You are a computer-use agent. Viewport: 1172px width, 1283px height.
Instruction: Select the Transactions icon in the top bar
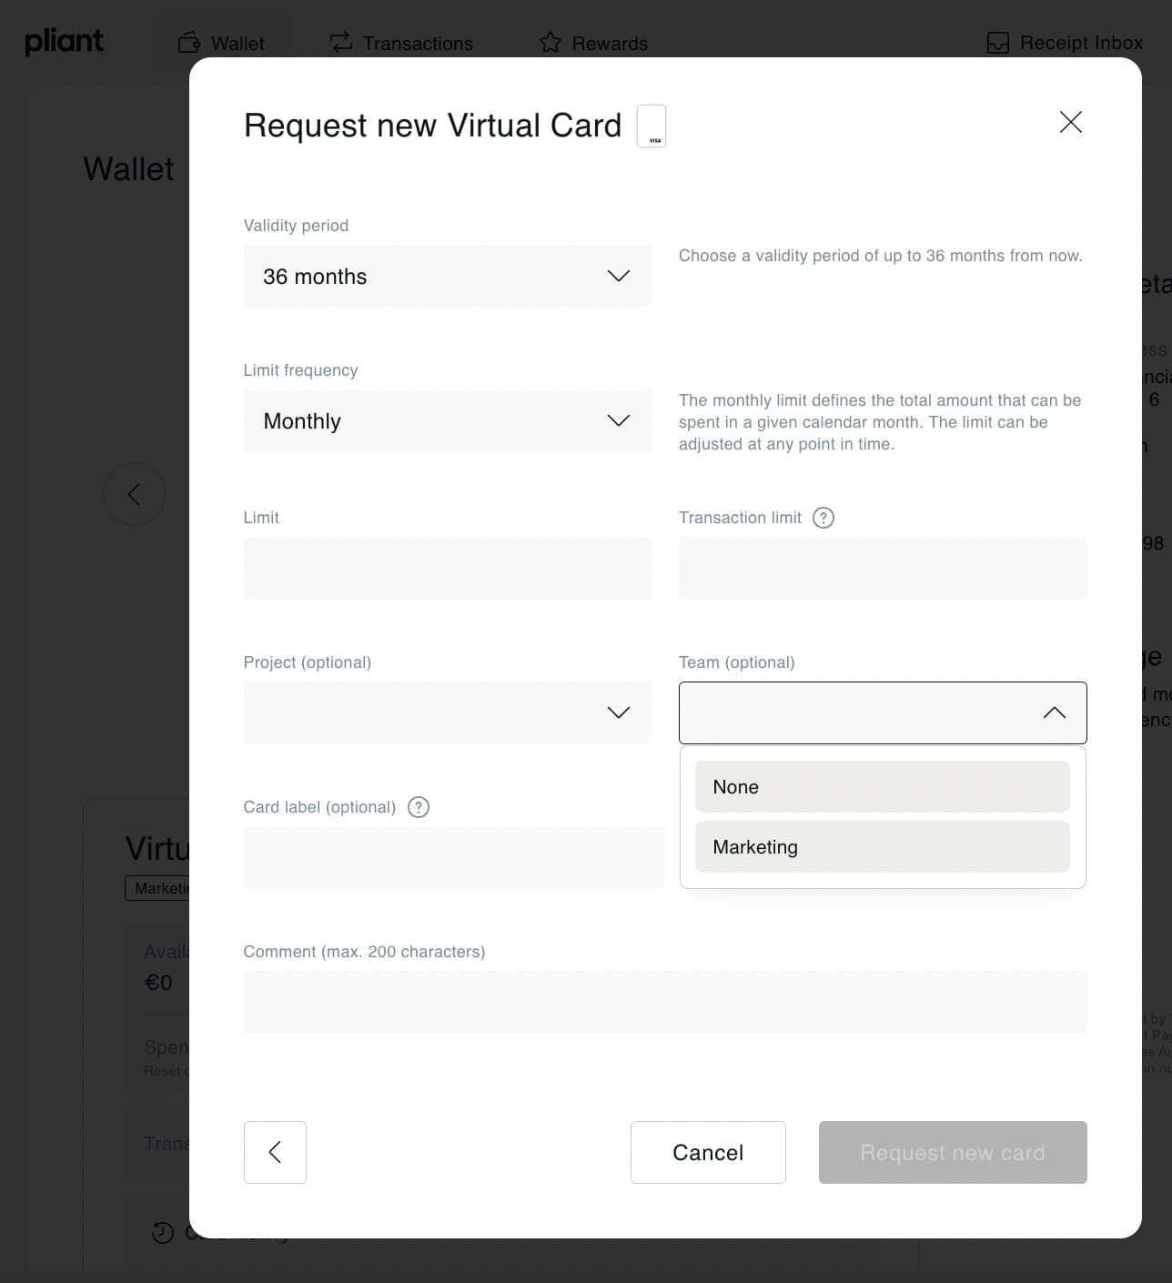point(340,42)
